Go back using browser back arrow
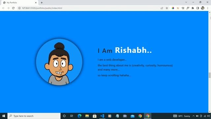This screenshot has height=119, width=211. coord(3,8)
